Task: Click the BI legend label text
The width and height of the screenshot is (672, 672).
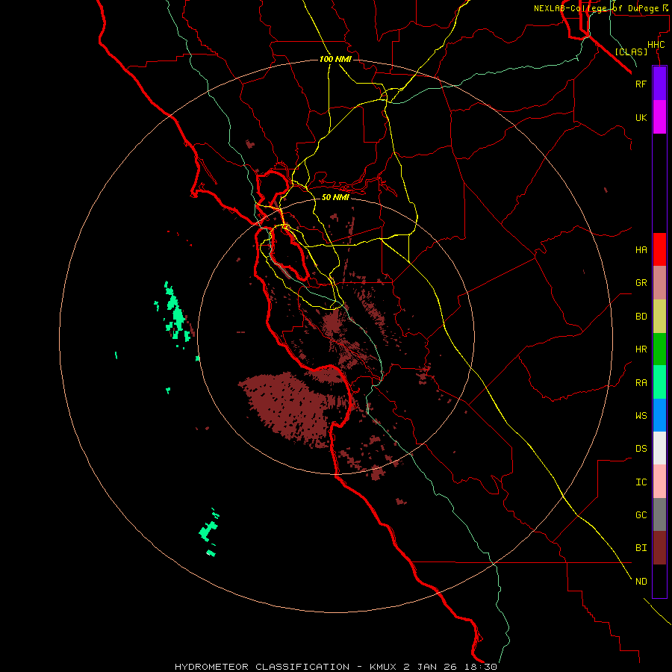Action: (x=641, y=548)
